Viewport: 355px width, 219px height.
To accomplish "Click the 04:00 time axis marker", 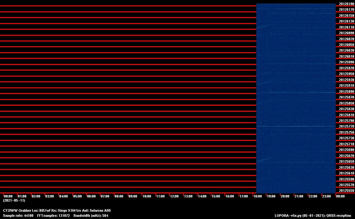I will tap(64, 196).
